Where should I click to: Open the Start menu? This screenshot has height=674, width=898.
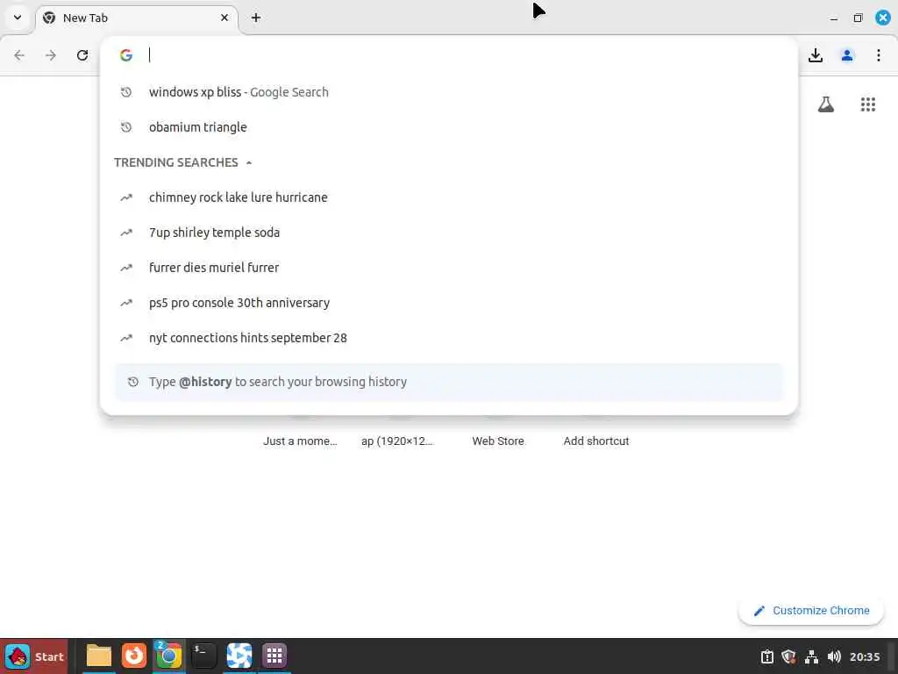pos(34,656)
